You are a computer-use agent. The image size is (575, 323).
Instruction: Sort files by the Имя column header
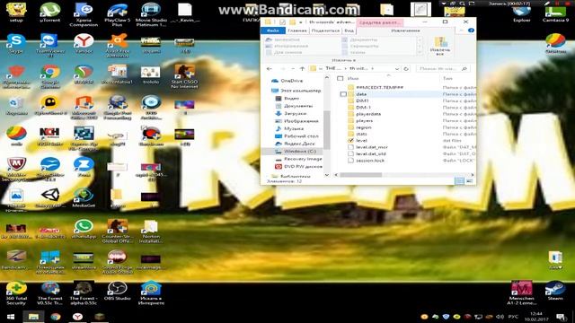click(x=353, y=78)
